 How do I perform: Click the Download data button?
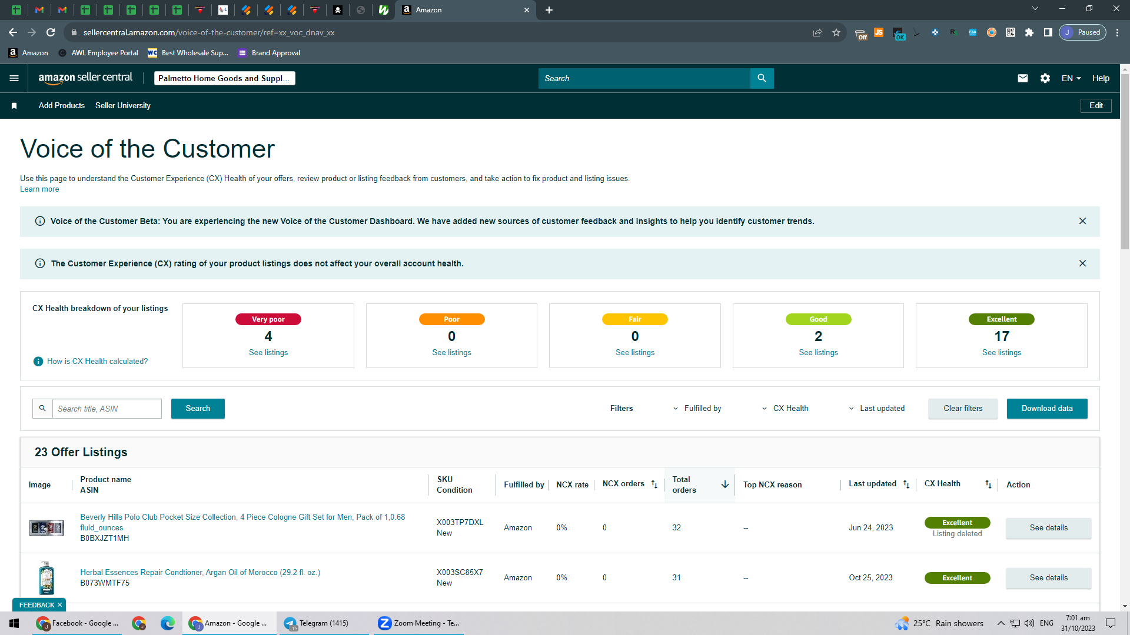point(1047,409)
